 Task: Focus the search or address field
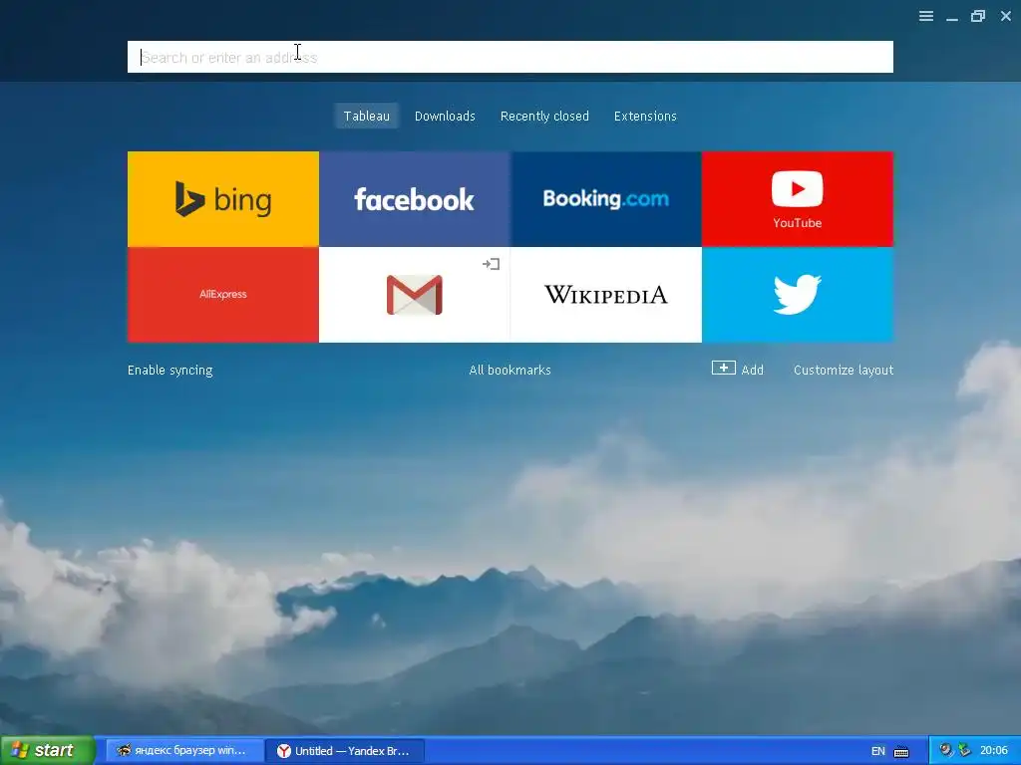[x=510, y=57]
